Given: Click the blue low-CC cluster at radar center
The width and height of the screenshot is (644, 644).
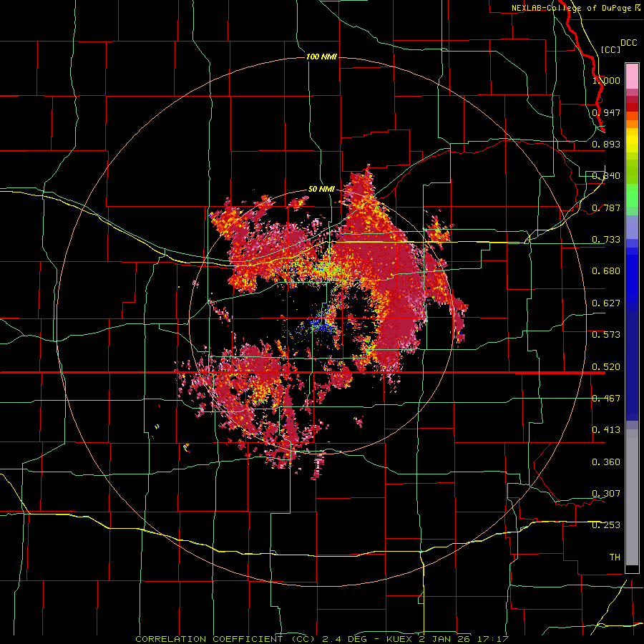Looking at the screenshot, I should tap(320, 323).
